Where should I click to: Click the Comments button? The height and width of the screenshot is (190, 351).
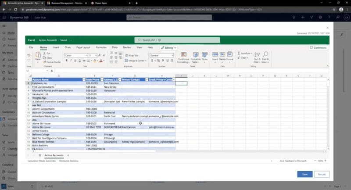319,48
